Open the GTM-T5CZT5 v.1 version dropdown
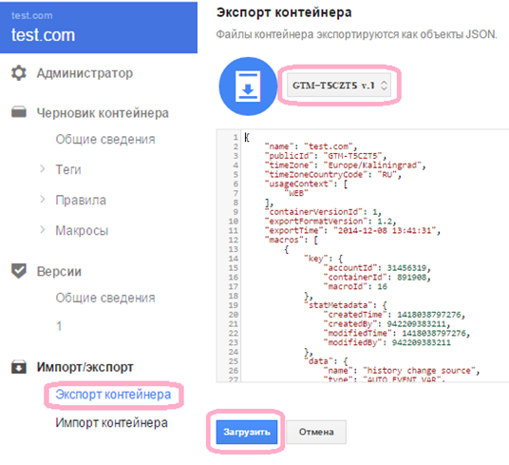This screenshot has height=465, width=509. click(339, 86)
